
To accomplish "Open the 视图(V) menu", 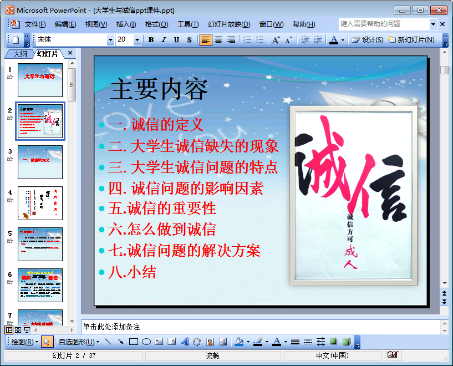I will click(x=96, y=24).
